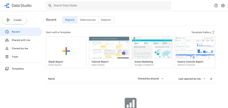Switch to the Data sources tab
Screen dimensions: 228x108
click(88, 20)
